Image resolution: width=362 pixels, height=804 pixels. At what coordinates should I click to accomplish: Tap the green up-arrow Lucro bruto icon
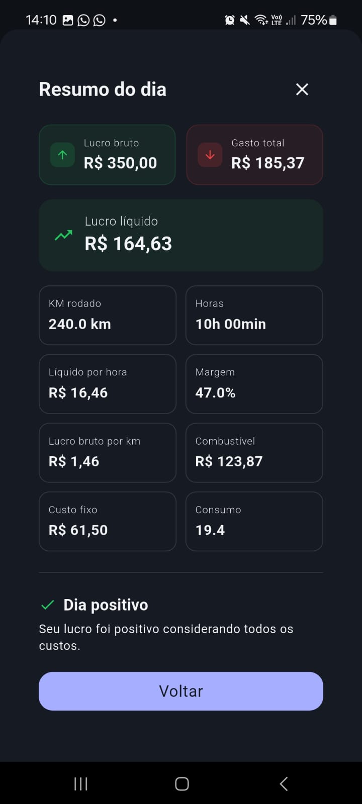[62, 155]
